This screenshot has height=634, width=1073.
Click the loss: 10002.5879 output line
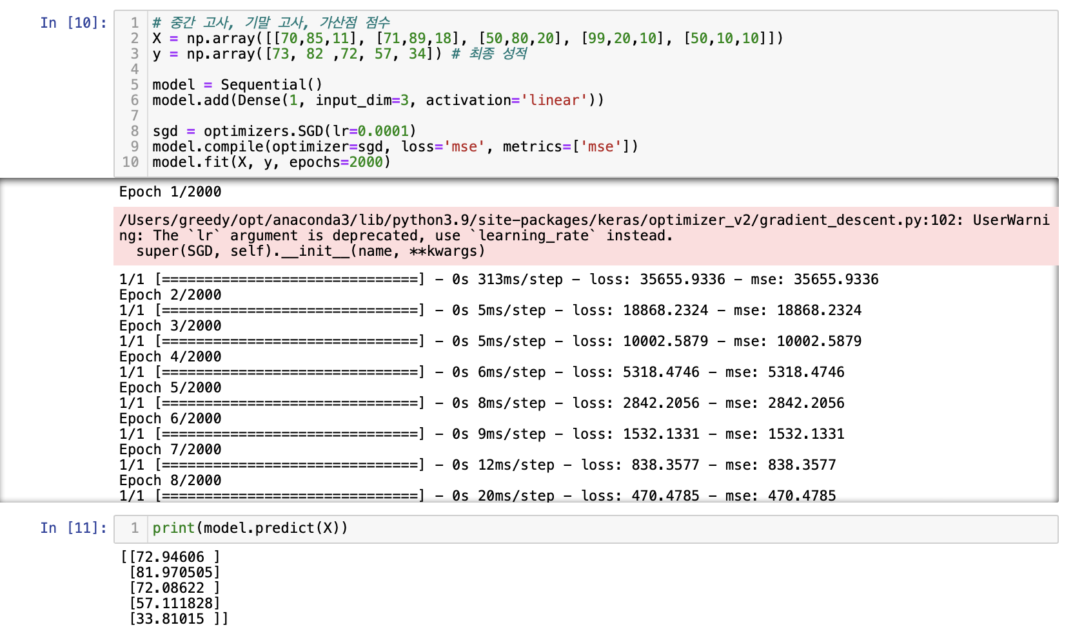tap(491, 341)
